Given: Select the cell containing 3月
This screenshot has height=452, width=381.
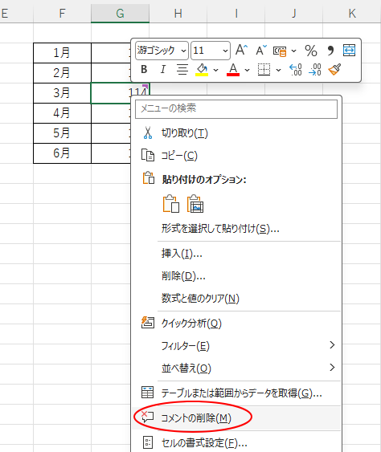Looking at the screenshot, I should coord(62,93).
